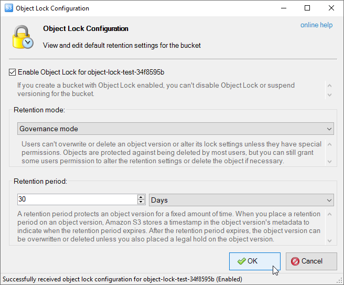Click the 'Object Lock Configuration' bold heading

(85, 28)
